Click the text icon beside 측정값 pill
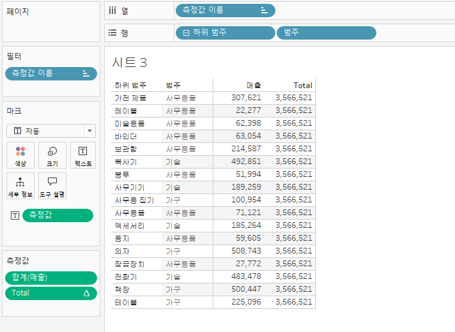Screen dimensions: 455x332 pyautogui.click(x=15, y=215)
